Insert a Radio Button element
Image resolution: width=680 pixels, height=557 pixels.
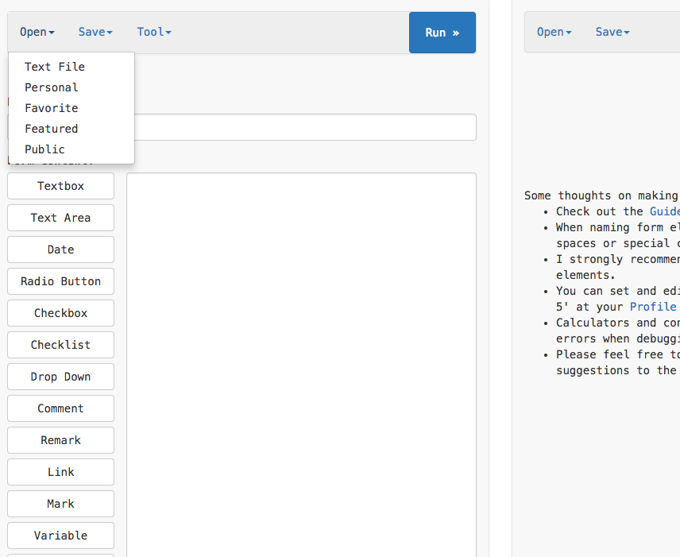60,281
